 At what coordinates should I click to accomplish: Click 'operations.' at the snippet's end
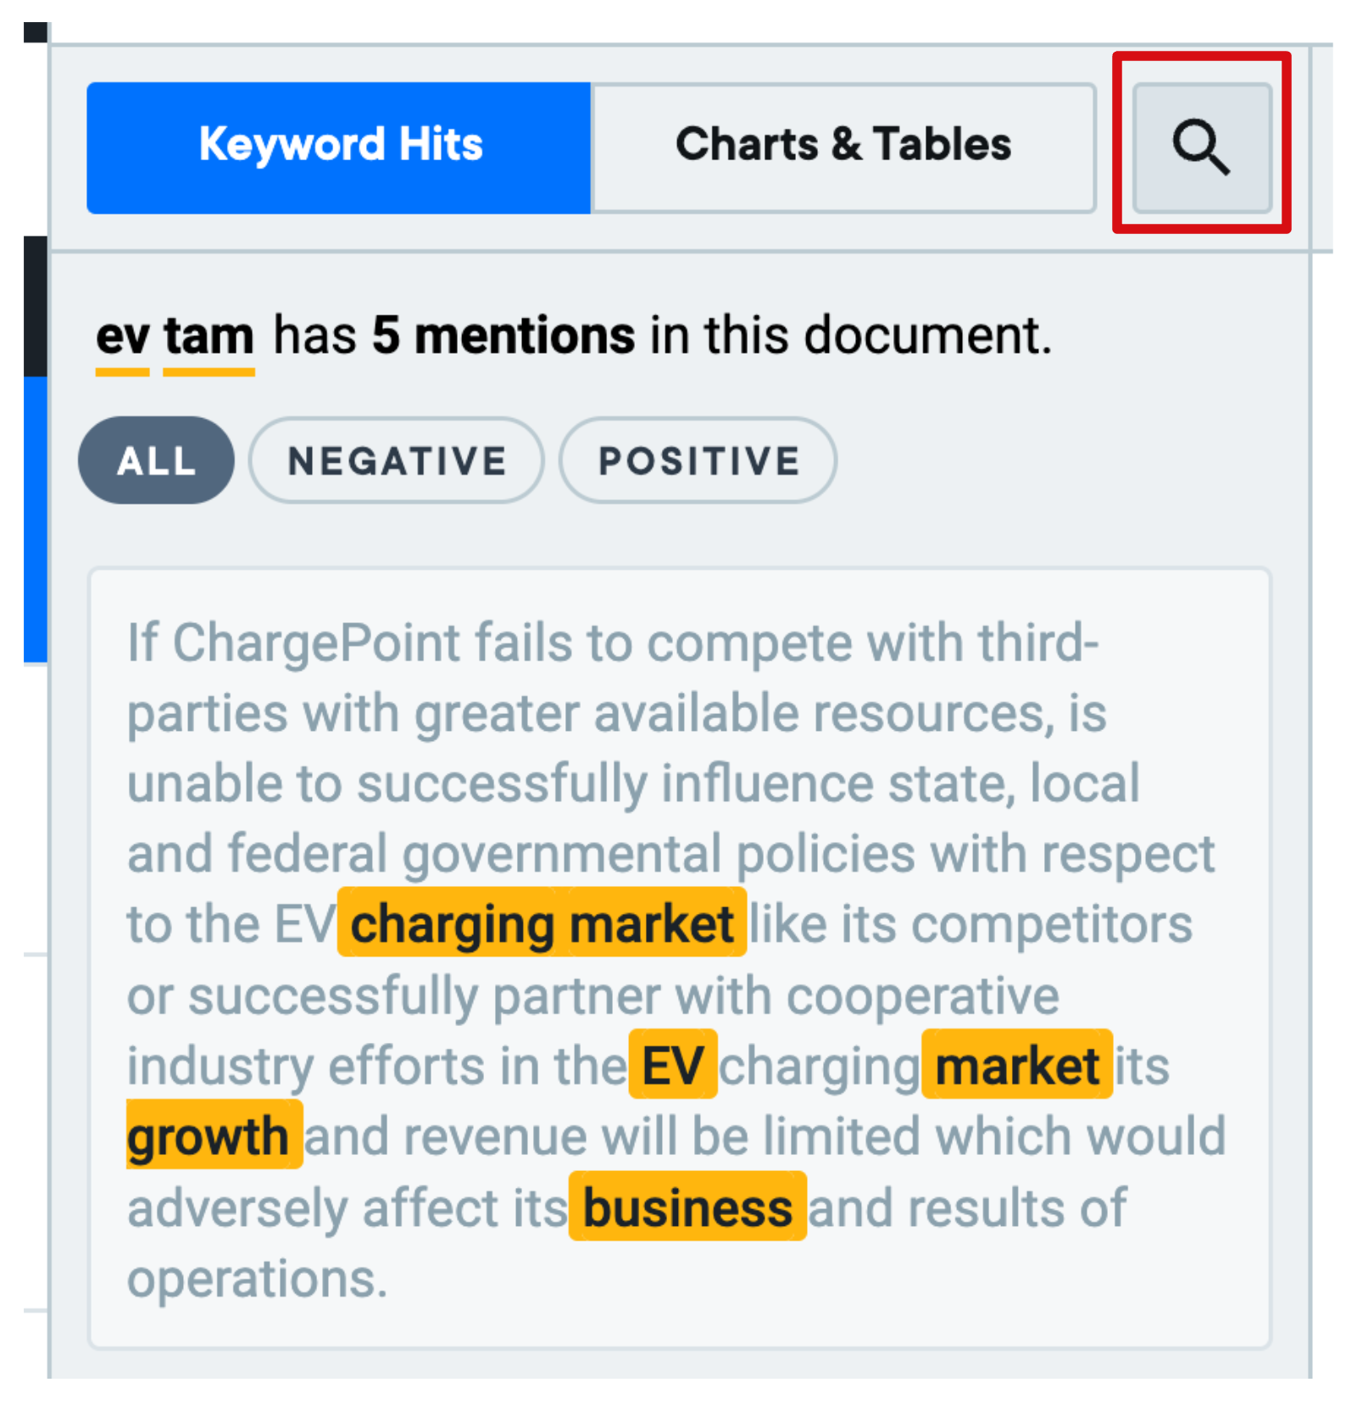click(x=257, y=1278)
